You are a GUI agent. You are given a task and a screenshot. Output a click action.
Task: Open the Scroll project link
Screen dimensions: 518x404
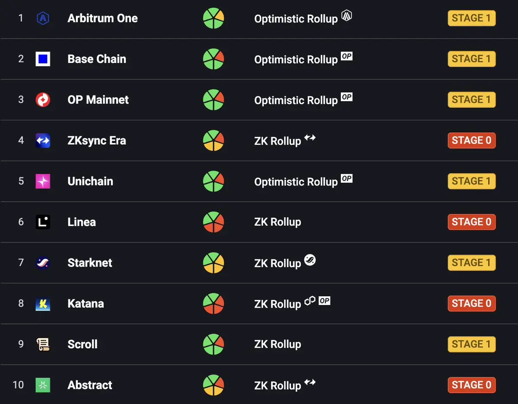[83, 344]
